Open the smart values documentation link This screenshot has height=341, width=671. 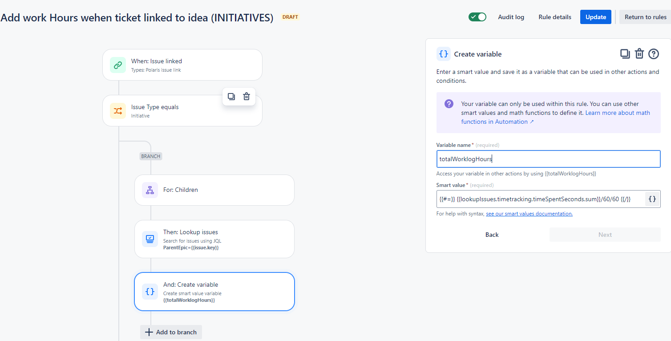[529, 214]
